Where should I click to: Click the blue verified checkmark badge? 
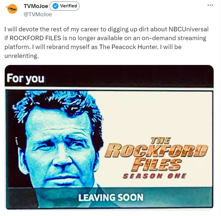pyautogui.click(x=56, y=6)
